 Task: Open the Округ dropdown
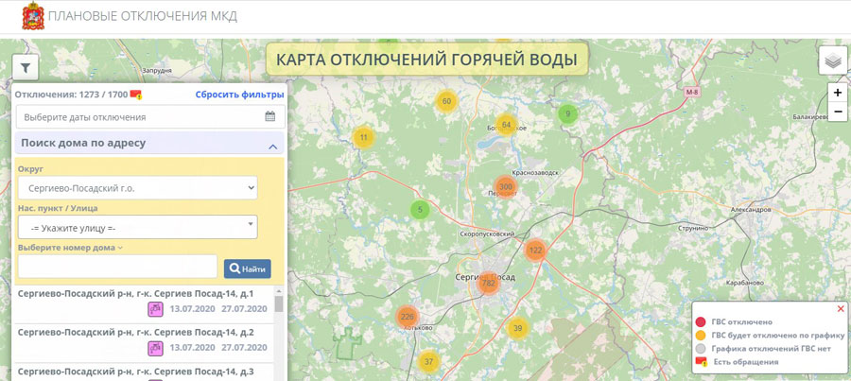(x=137, y=188)
